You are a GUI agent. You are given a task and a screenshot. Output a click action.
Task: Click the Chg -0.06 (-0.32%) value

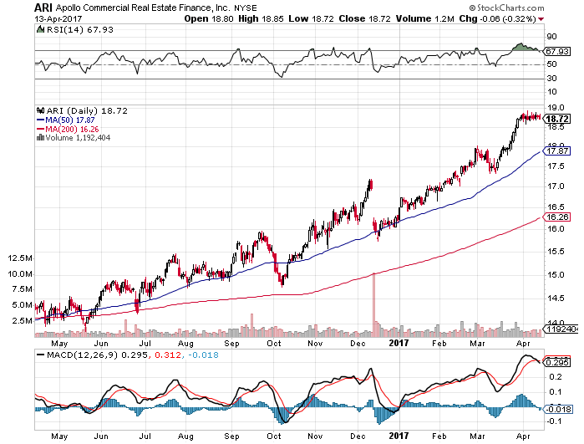497,18
